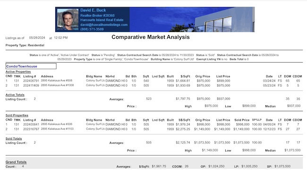This screenshot has height=175, width=307.
Task: Click the Realtor-Broker #20368 text
Action: pyautogui.click(x=97, y=16)
